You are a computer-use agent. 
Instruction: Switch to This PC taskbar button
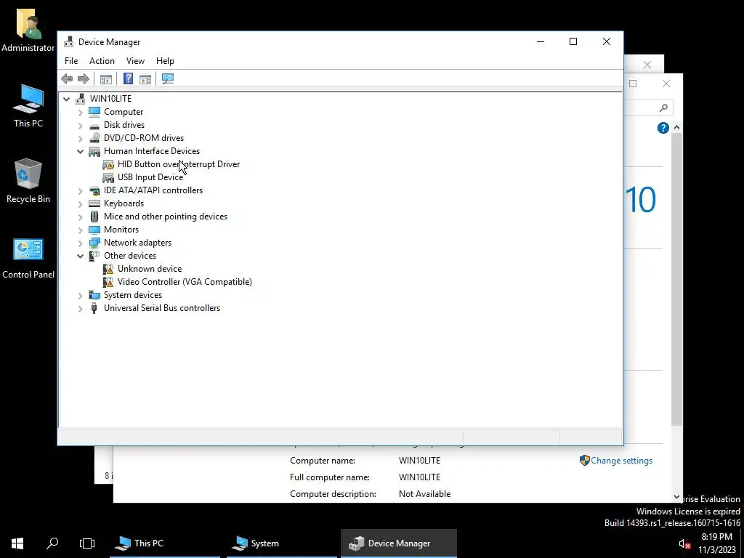[165, 543]
